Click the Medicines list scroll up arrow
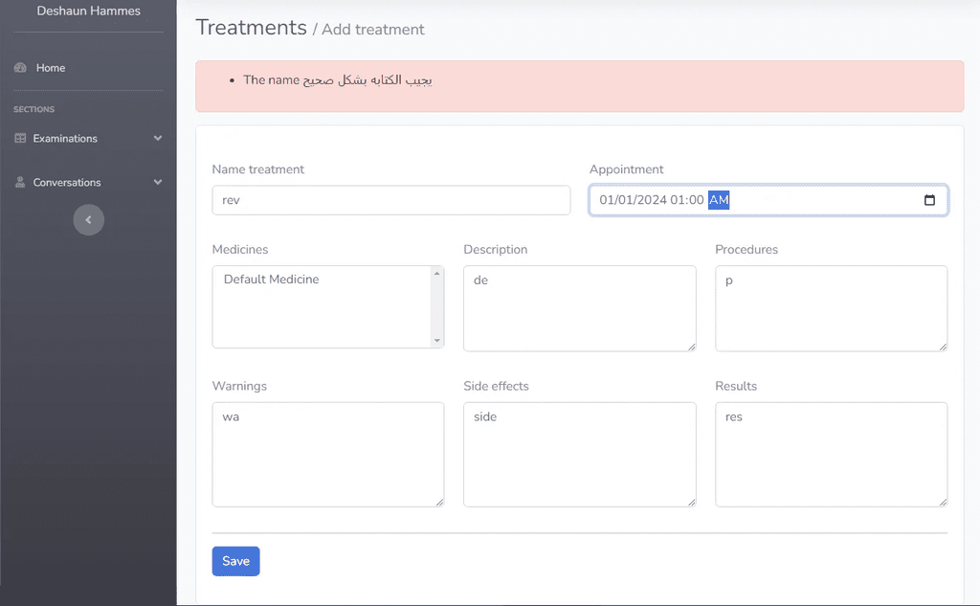 (x=436, y=273)
